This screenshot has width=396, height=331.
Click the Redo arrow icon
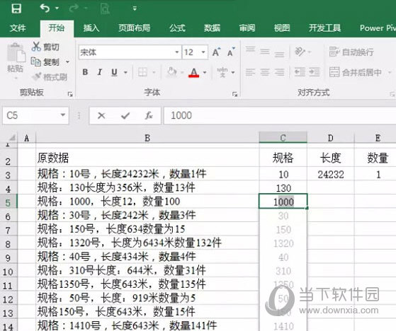pyautogui.click(x=74, y=8)
